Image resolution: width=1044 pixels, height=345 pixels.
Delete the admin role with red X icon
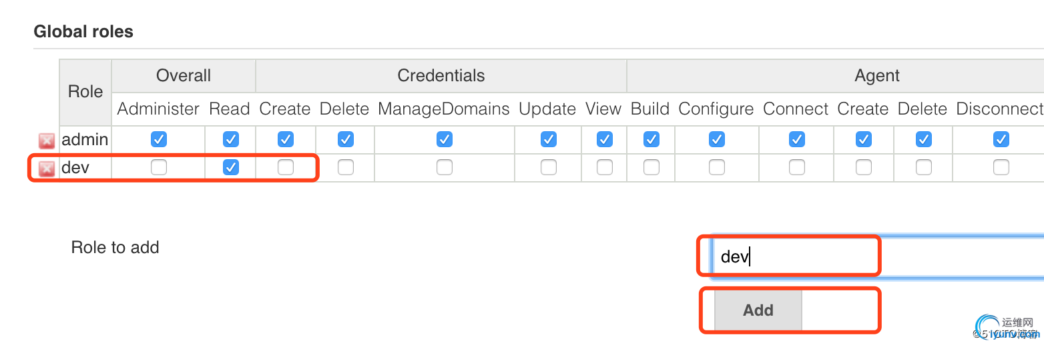(46, 141)
